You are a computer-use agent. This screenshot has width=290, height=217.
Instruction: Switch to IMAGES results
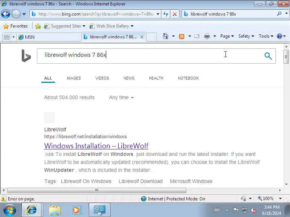[x=74, y=78]
